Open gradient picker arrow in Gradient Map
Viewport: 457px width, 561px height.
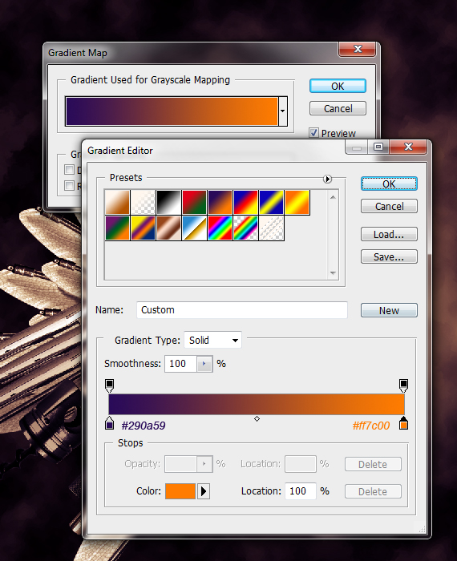pos(283,111)
